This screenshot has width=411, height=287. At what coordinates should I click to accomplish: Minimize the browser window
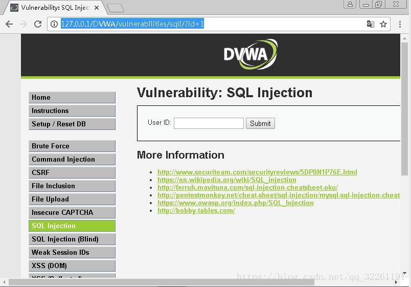[366, 4]
